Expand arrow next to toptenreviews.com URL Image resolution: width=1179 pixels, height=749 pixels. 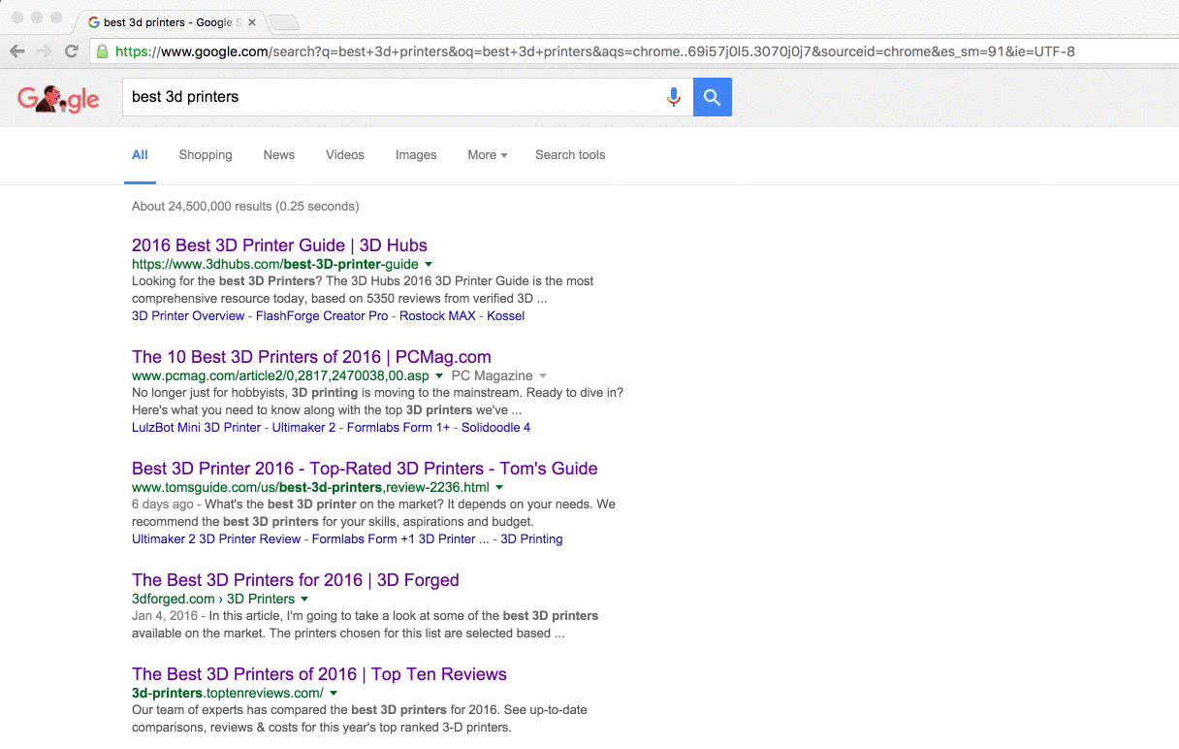[334, 693]
